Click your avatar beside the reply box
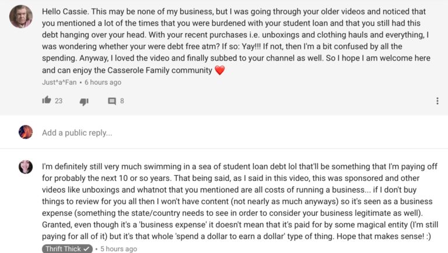The image size is (448, 253). tap(26, 132)
